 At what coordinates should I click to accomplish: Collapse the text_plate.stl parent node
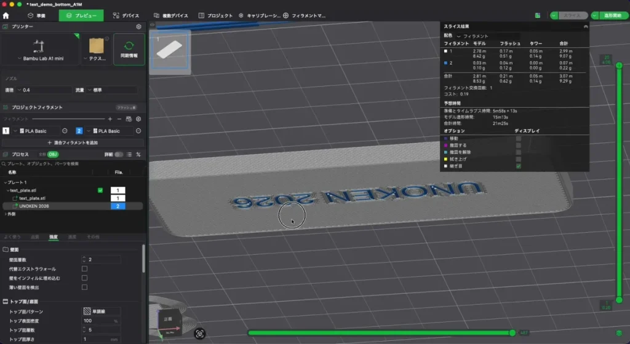click(8, 190)
